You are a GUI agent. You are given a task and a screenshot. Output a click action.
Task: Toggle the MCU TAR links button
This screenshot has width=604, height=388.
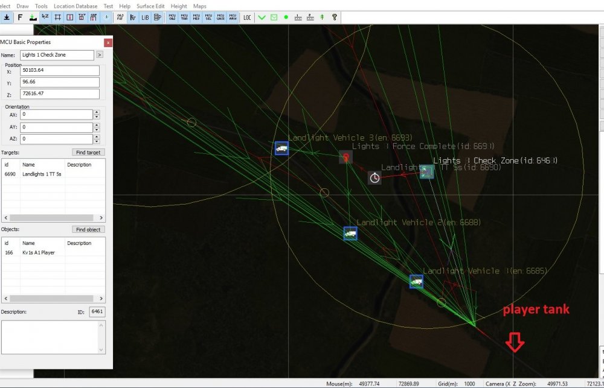pos(184,17)
